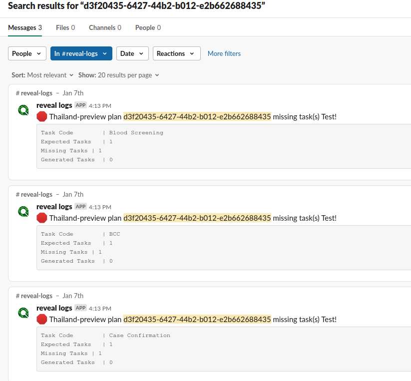The height and width of the screenshot is (381, 411).
Task: Click the reveal logs avatar in the Case Confirmation result
Action: pos(23,313)
